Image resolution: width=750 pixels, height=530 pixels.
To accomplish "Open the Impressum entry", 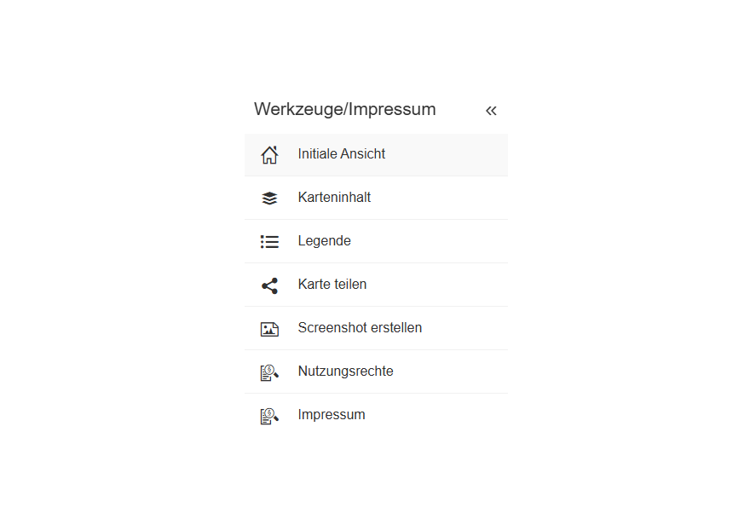I will [x=332, y=415].
